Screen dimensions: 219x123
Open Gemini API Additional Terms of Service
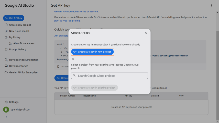click(x=76, y=11)
